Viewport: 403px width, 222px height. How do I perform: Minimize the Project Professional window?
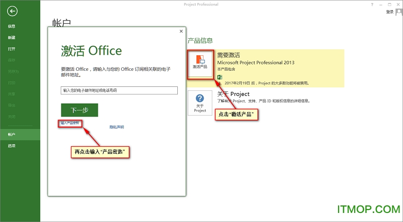point(381,5)
